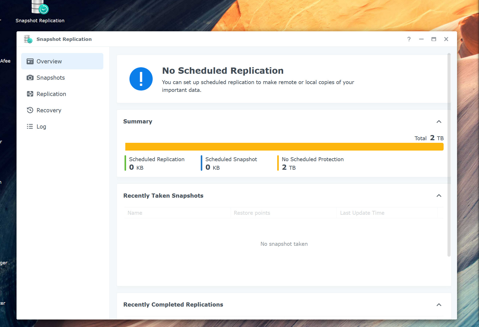
Task: Click the vertical scrollbar in the overview
Action: point(449,155)
